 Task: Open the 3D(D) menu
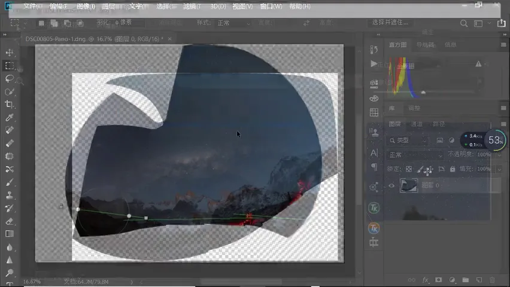point(218,6)
